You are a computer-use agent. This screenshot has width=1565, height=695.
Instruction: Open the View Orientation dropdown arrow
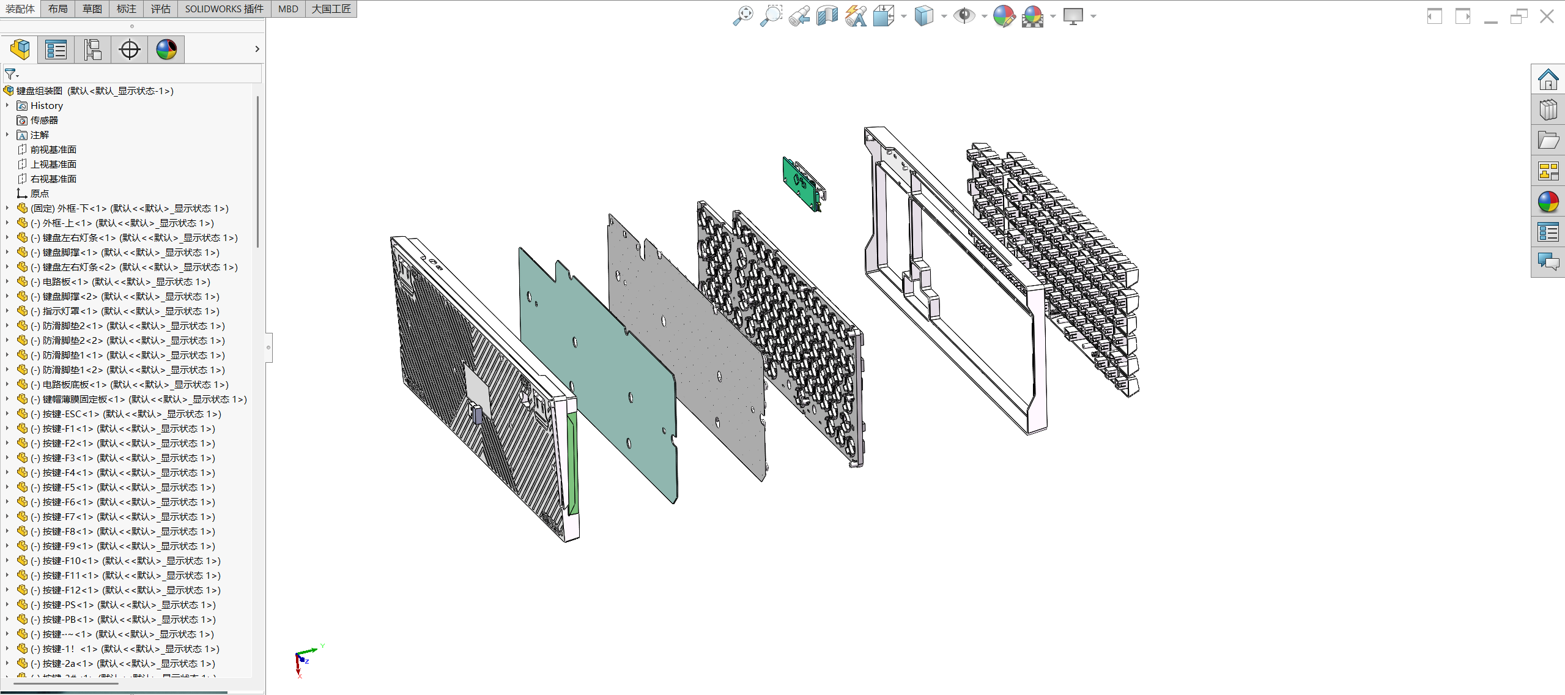point(904,17)
